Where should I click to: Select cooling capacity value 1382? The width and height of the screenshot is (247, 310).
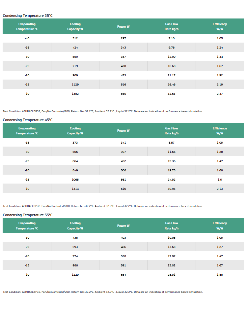pos(75,94)
